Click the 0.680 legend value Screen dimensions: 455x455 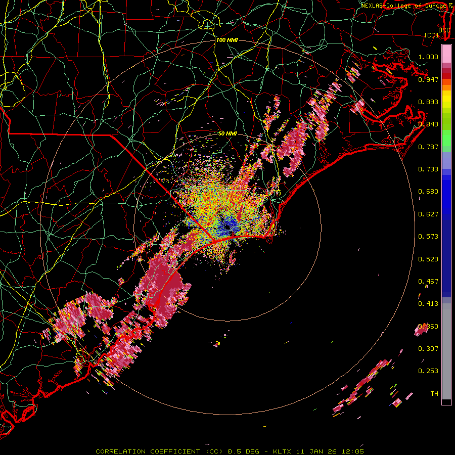coord(428,192)
